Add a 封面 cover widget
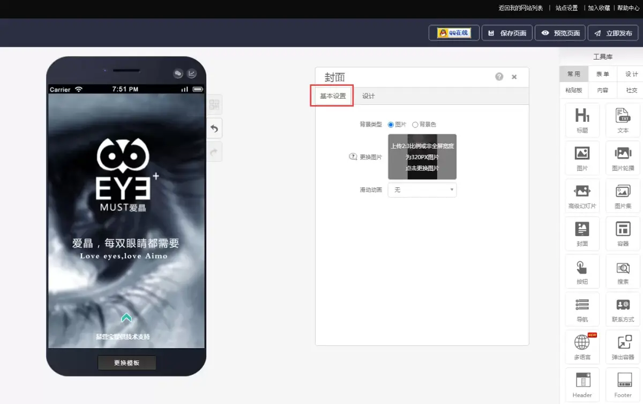Screen dimensions: 643x404 [582, 233]
